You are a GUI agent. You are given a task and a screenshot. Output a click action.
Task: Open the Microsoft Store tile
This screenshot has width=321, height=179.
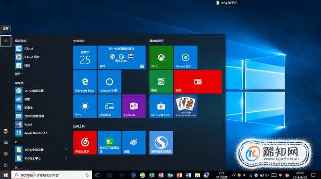coord(161,106)
